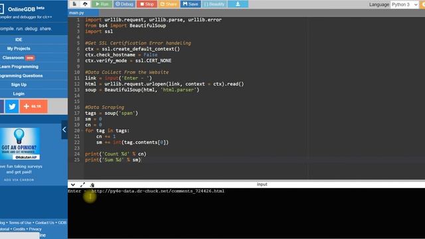Screen dimensions: 425x239
Task: Save the project with the Save button
Action: 191,4
